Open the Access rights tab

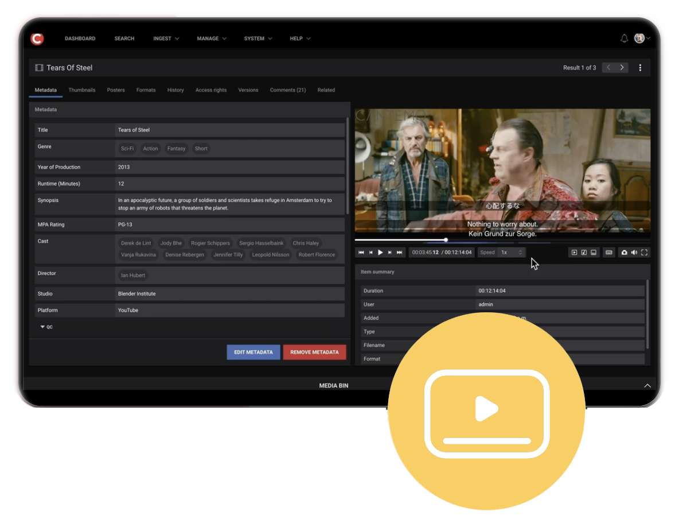click(211, 90)
